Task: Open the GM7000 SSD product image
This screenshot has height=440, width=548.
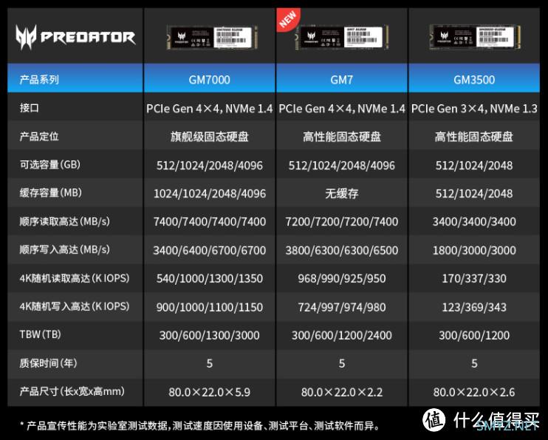Action: point(212,37)
